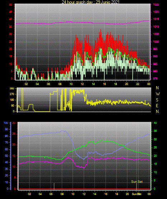Click the 'S' wind direction label

[x=157, y=100]
